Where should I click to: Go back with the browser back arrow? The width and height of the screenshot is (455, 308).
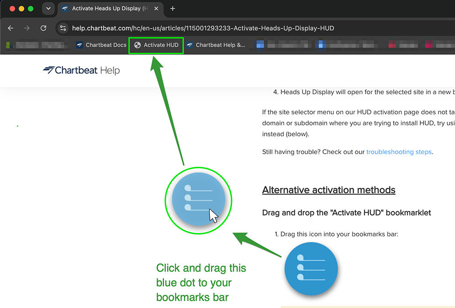(x=11, y=28)
